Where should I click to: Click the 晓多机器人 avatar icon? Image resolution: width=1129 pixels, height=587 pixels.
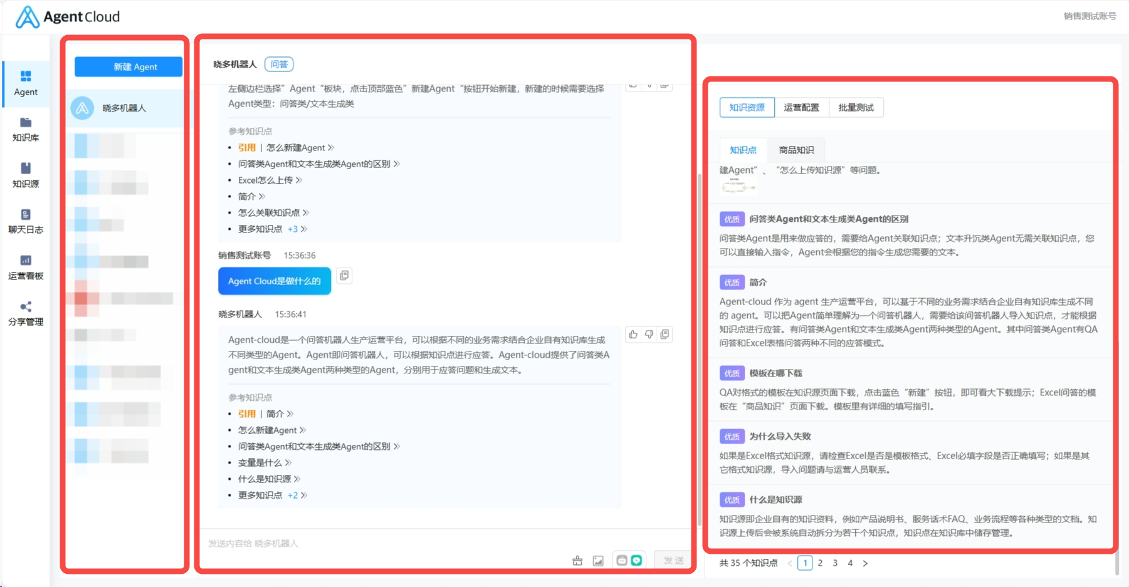(x=82, y=108)
